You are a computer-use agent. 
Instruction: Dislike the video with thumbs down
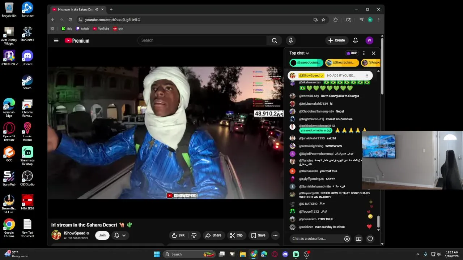click(x=194, y=235)
